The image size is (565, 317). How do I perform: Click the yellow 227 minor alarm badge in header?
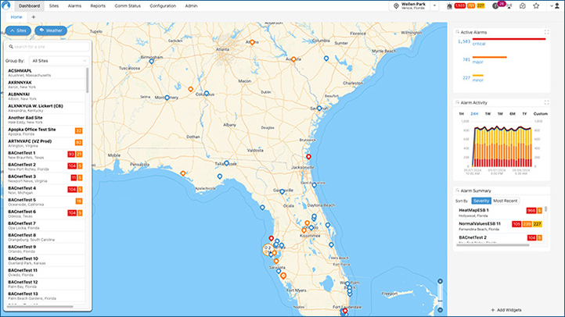[x=480, y=5]
